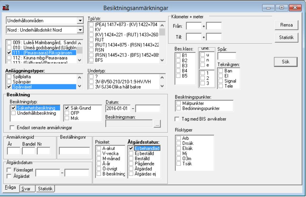
Task: Click the Till meter input field
Action: (214, 37)
